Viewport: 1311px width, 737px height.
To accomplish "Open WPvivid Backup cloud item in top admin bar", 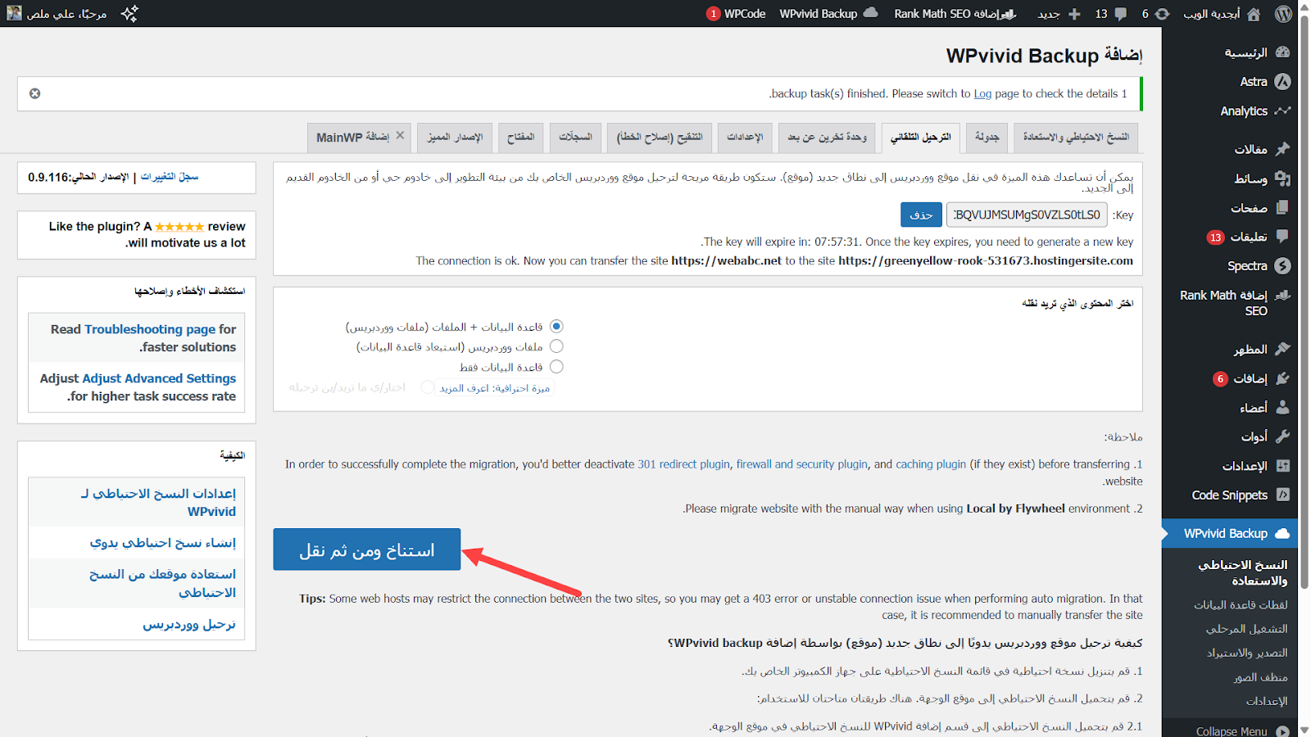I will 828,14.
